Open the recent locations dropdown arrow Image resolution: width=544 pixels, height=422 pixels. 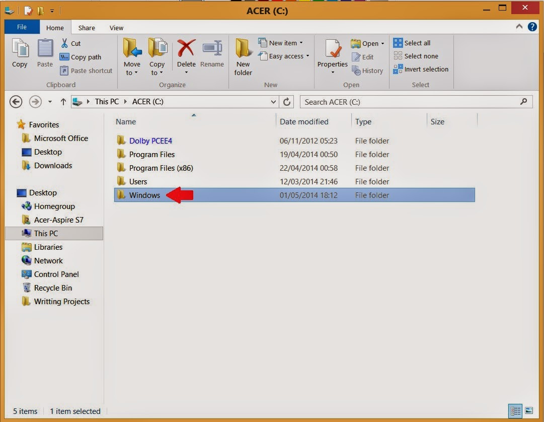[50, 102]
